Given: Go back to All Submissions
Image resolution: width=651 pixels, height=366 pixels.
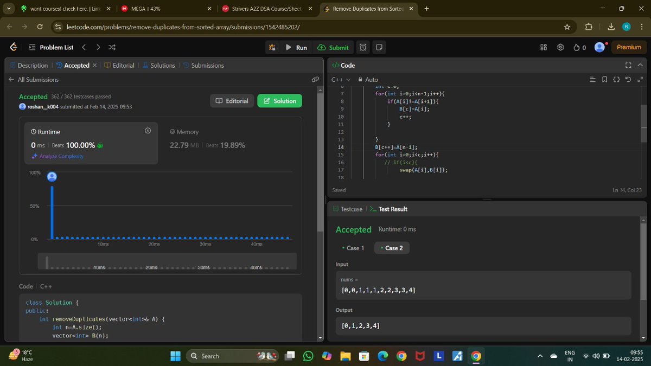Looking at the screenshot, I should (x=34, y=79).
